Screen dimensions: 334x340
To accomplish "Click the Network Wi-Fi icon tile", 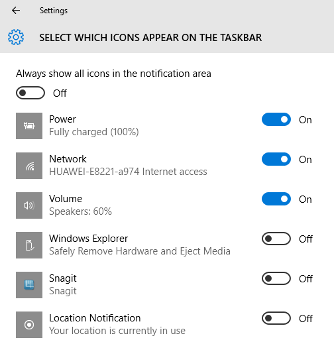I will pyautogui.click(x=29, y=166).
